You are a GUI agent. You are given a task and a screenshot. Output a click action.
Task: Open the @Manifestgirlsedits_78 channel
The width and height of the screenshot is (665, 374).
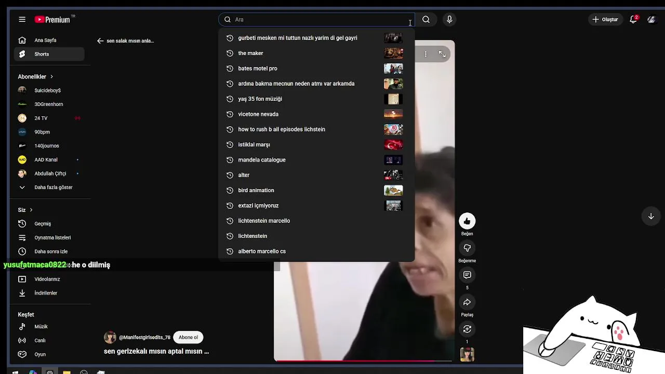coord(144,338)
